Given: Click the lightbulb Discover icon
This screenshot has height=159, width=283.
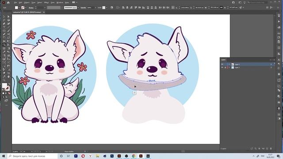Looking at the screenshot, I should [245, 3].
